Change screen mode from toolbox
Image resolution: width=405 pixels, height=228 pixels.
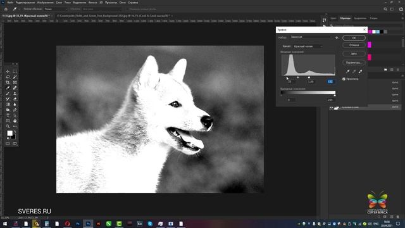[x=15, y=144]
